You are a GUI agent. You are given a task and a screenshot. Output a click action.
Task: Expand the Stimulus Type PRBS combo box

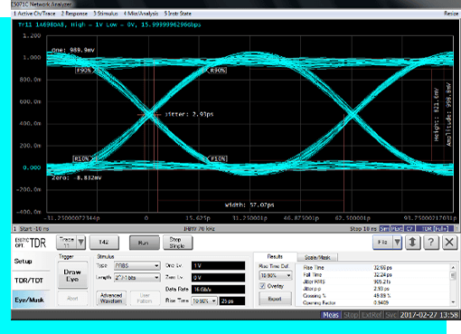coord(136,266)
